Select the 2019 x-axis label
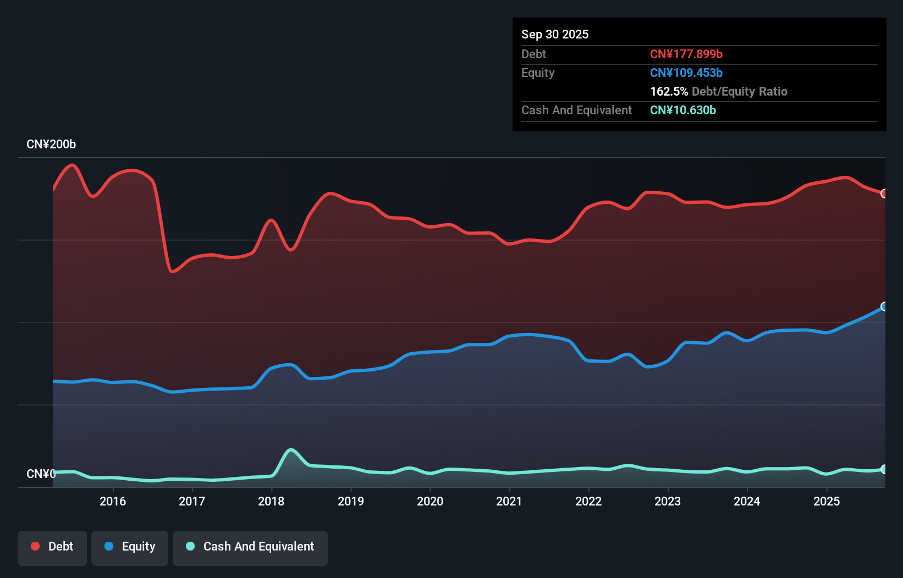 click(x=351, y=501)
